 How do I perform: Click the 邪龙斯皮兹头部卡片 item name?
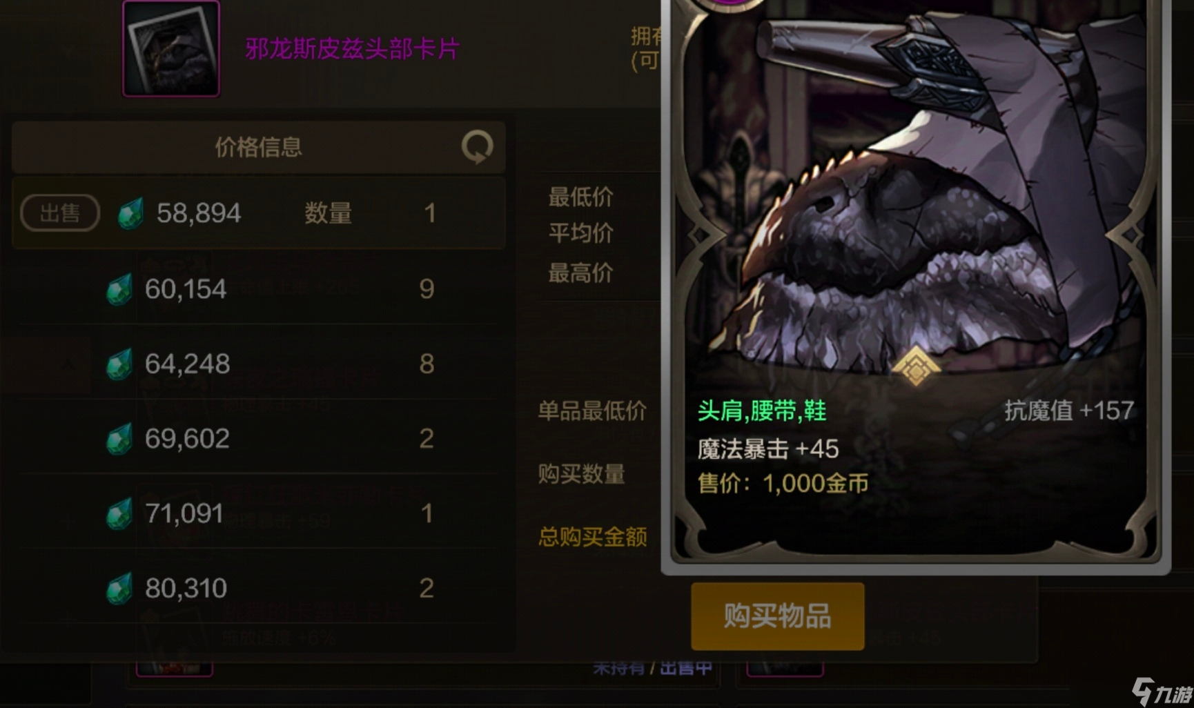352,48
